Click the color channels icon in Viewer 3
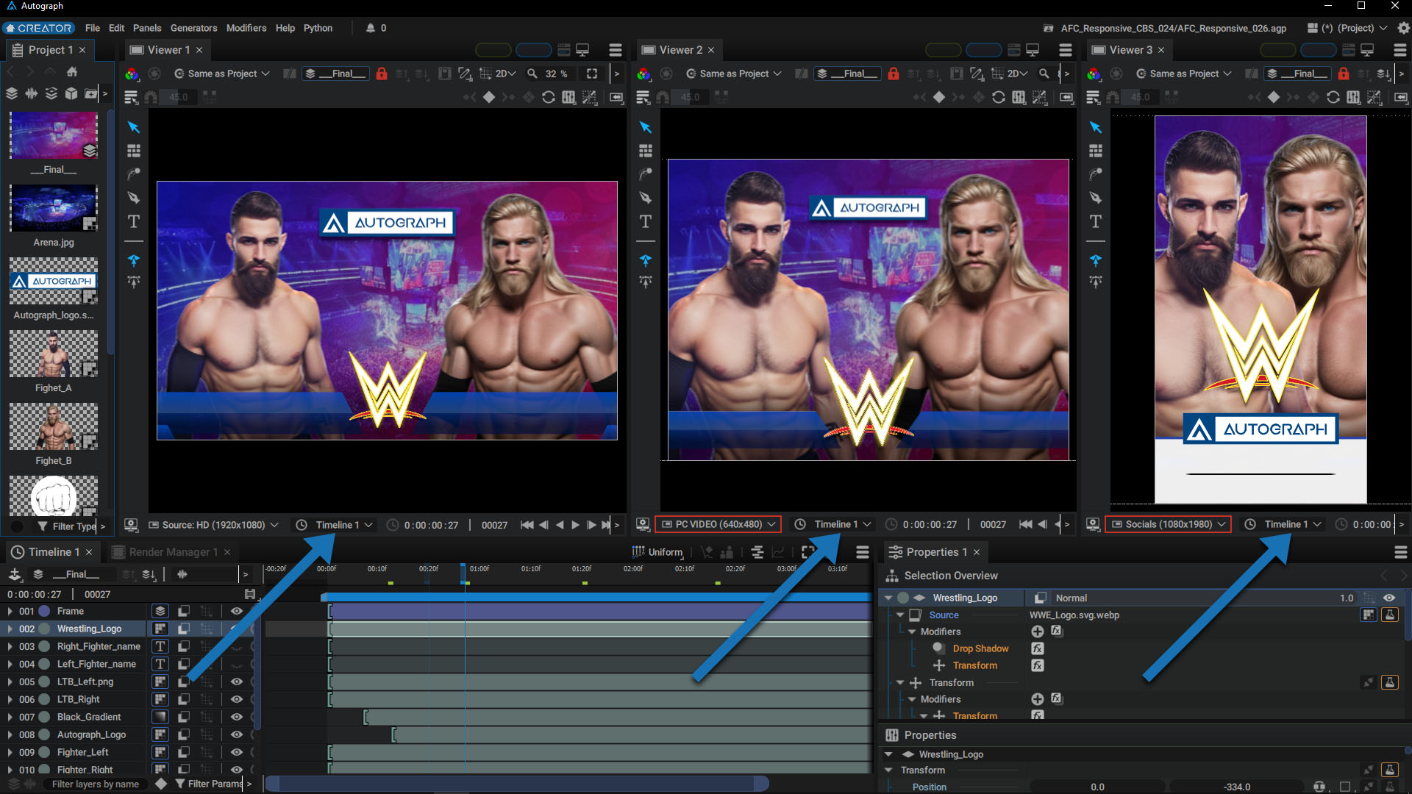Screen dimensions: 1412x794 pos(1094,74)
